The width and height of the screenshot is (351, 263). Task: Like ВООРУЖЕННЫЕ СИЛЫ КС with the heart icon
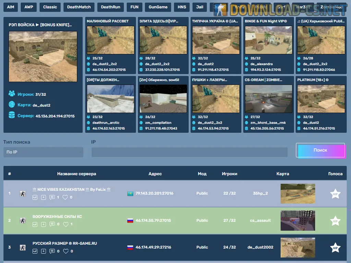tap(65, 224)
